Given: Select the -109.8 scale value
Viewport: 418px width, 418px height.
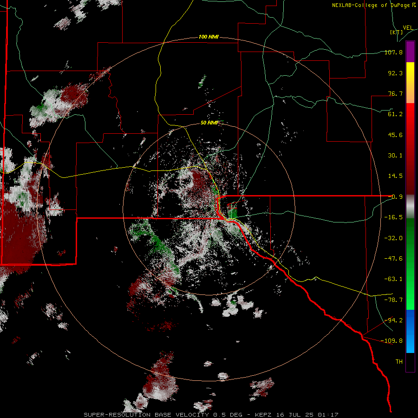Looking at the screenshot, I should [392, 341].
